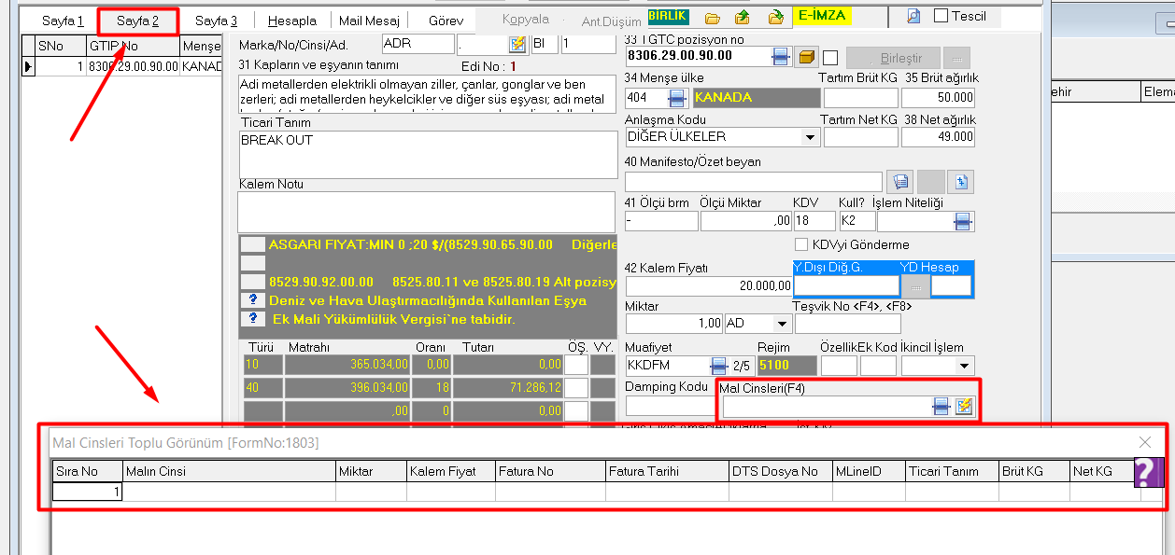Click the folder with curved arrow icon
Image resolution: width=1175 pixels, height=555 pixels.
pos(775,18)
